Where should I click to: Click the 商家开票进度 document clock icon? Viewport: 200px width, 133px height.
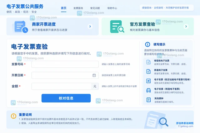tap(21, 27)
